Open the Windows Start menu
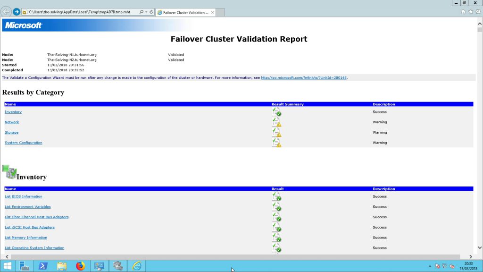This screenshot has width=483, height=272. (7, 266)
